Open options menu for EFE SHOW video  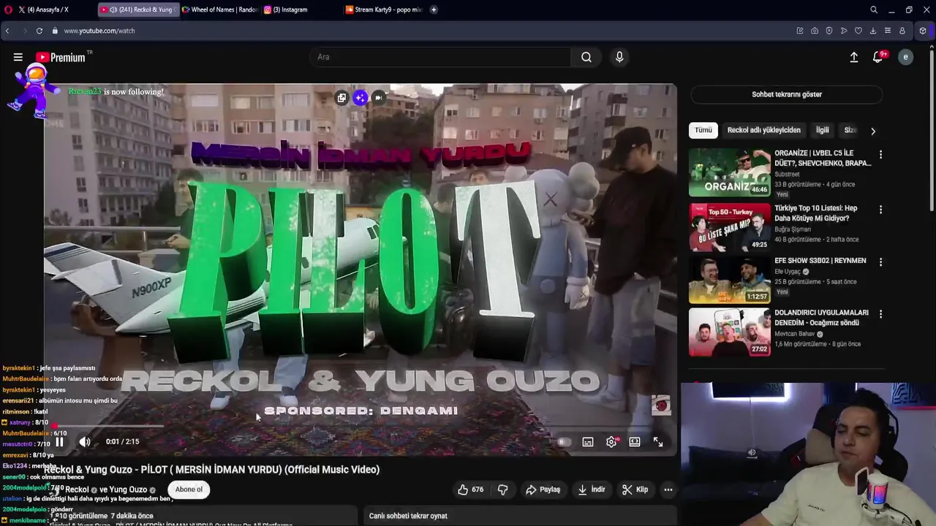pyautogui.click(x=880, y=262)
